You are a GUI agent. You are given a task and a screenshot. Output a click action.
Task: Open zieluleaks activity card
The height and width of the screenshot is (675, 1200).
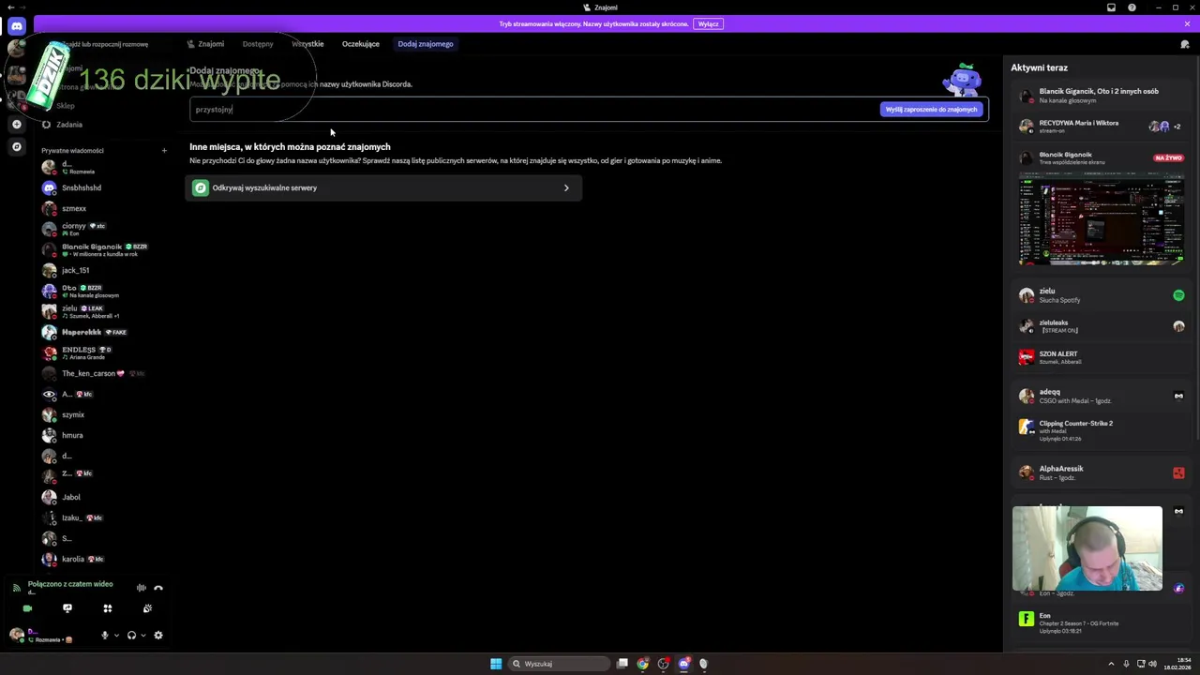pyautogui.click(x=1101, y=326)
